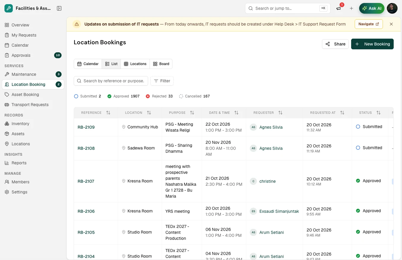Switch to List view tab
This screenshot has width=402, height=260.
coord(111,64)
